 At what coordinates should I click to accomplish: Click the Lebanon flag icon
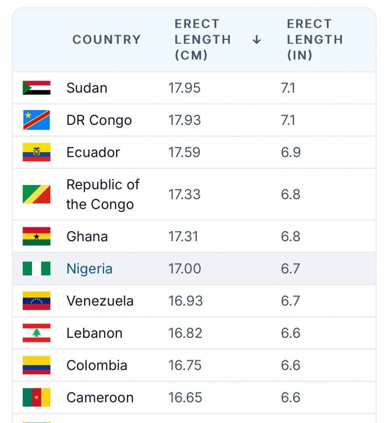[37, 333]
